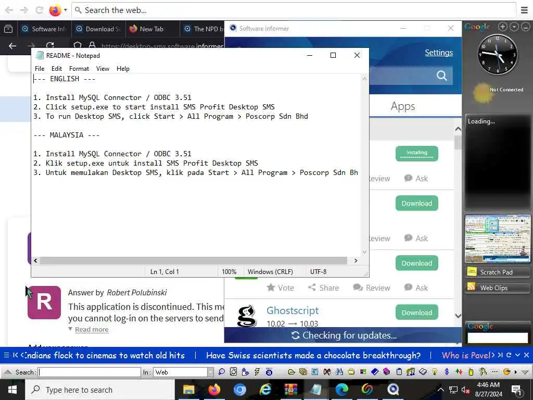Open Notepad's View menu
Screen dimensions: 533x400
(x=103, y=68)
